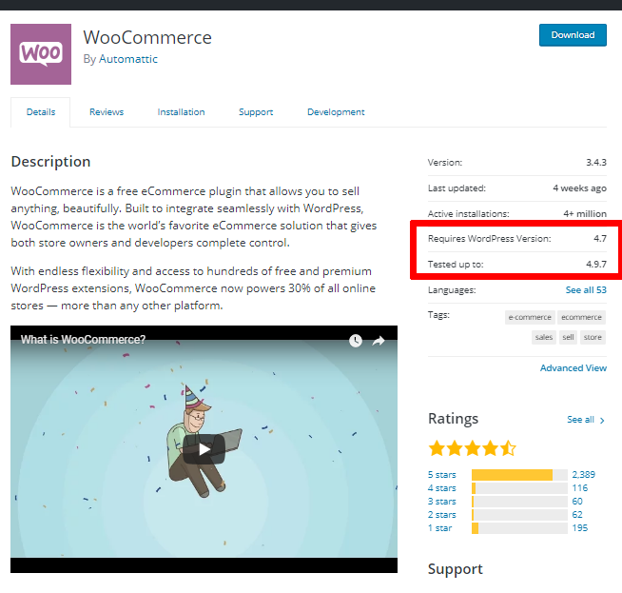Switch to the Installation tab
The image size is (622, 593).
tap(181, 112)
